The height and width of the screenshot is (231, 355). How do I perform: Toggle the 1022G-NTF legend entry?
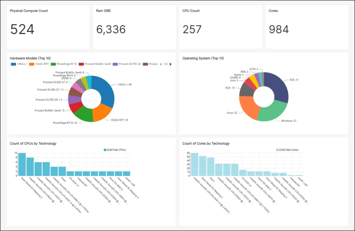point(38,64)
